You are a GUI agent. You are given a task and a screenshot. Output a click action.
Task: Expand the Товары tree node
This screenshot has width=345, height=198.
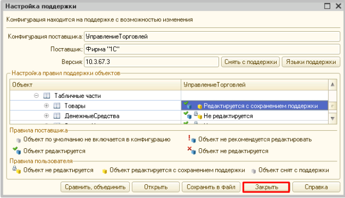pos(47,106)
